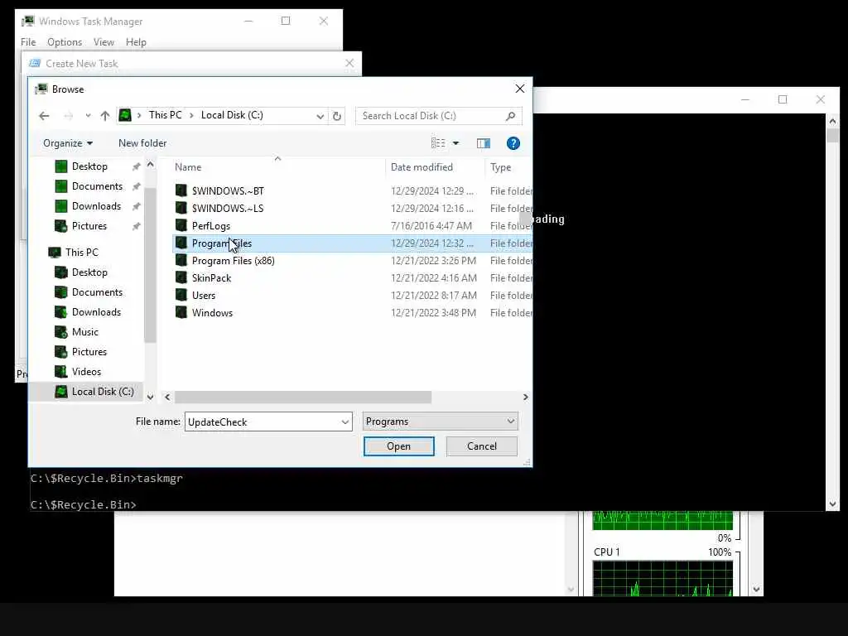Click the Users folder name
This screenshot has width=848, height=636.
tap(204, 296)
